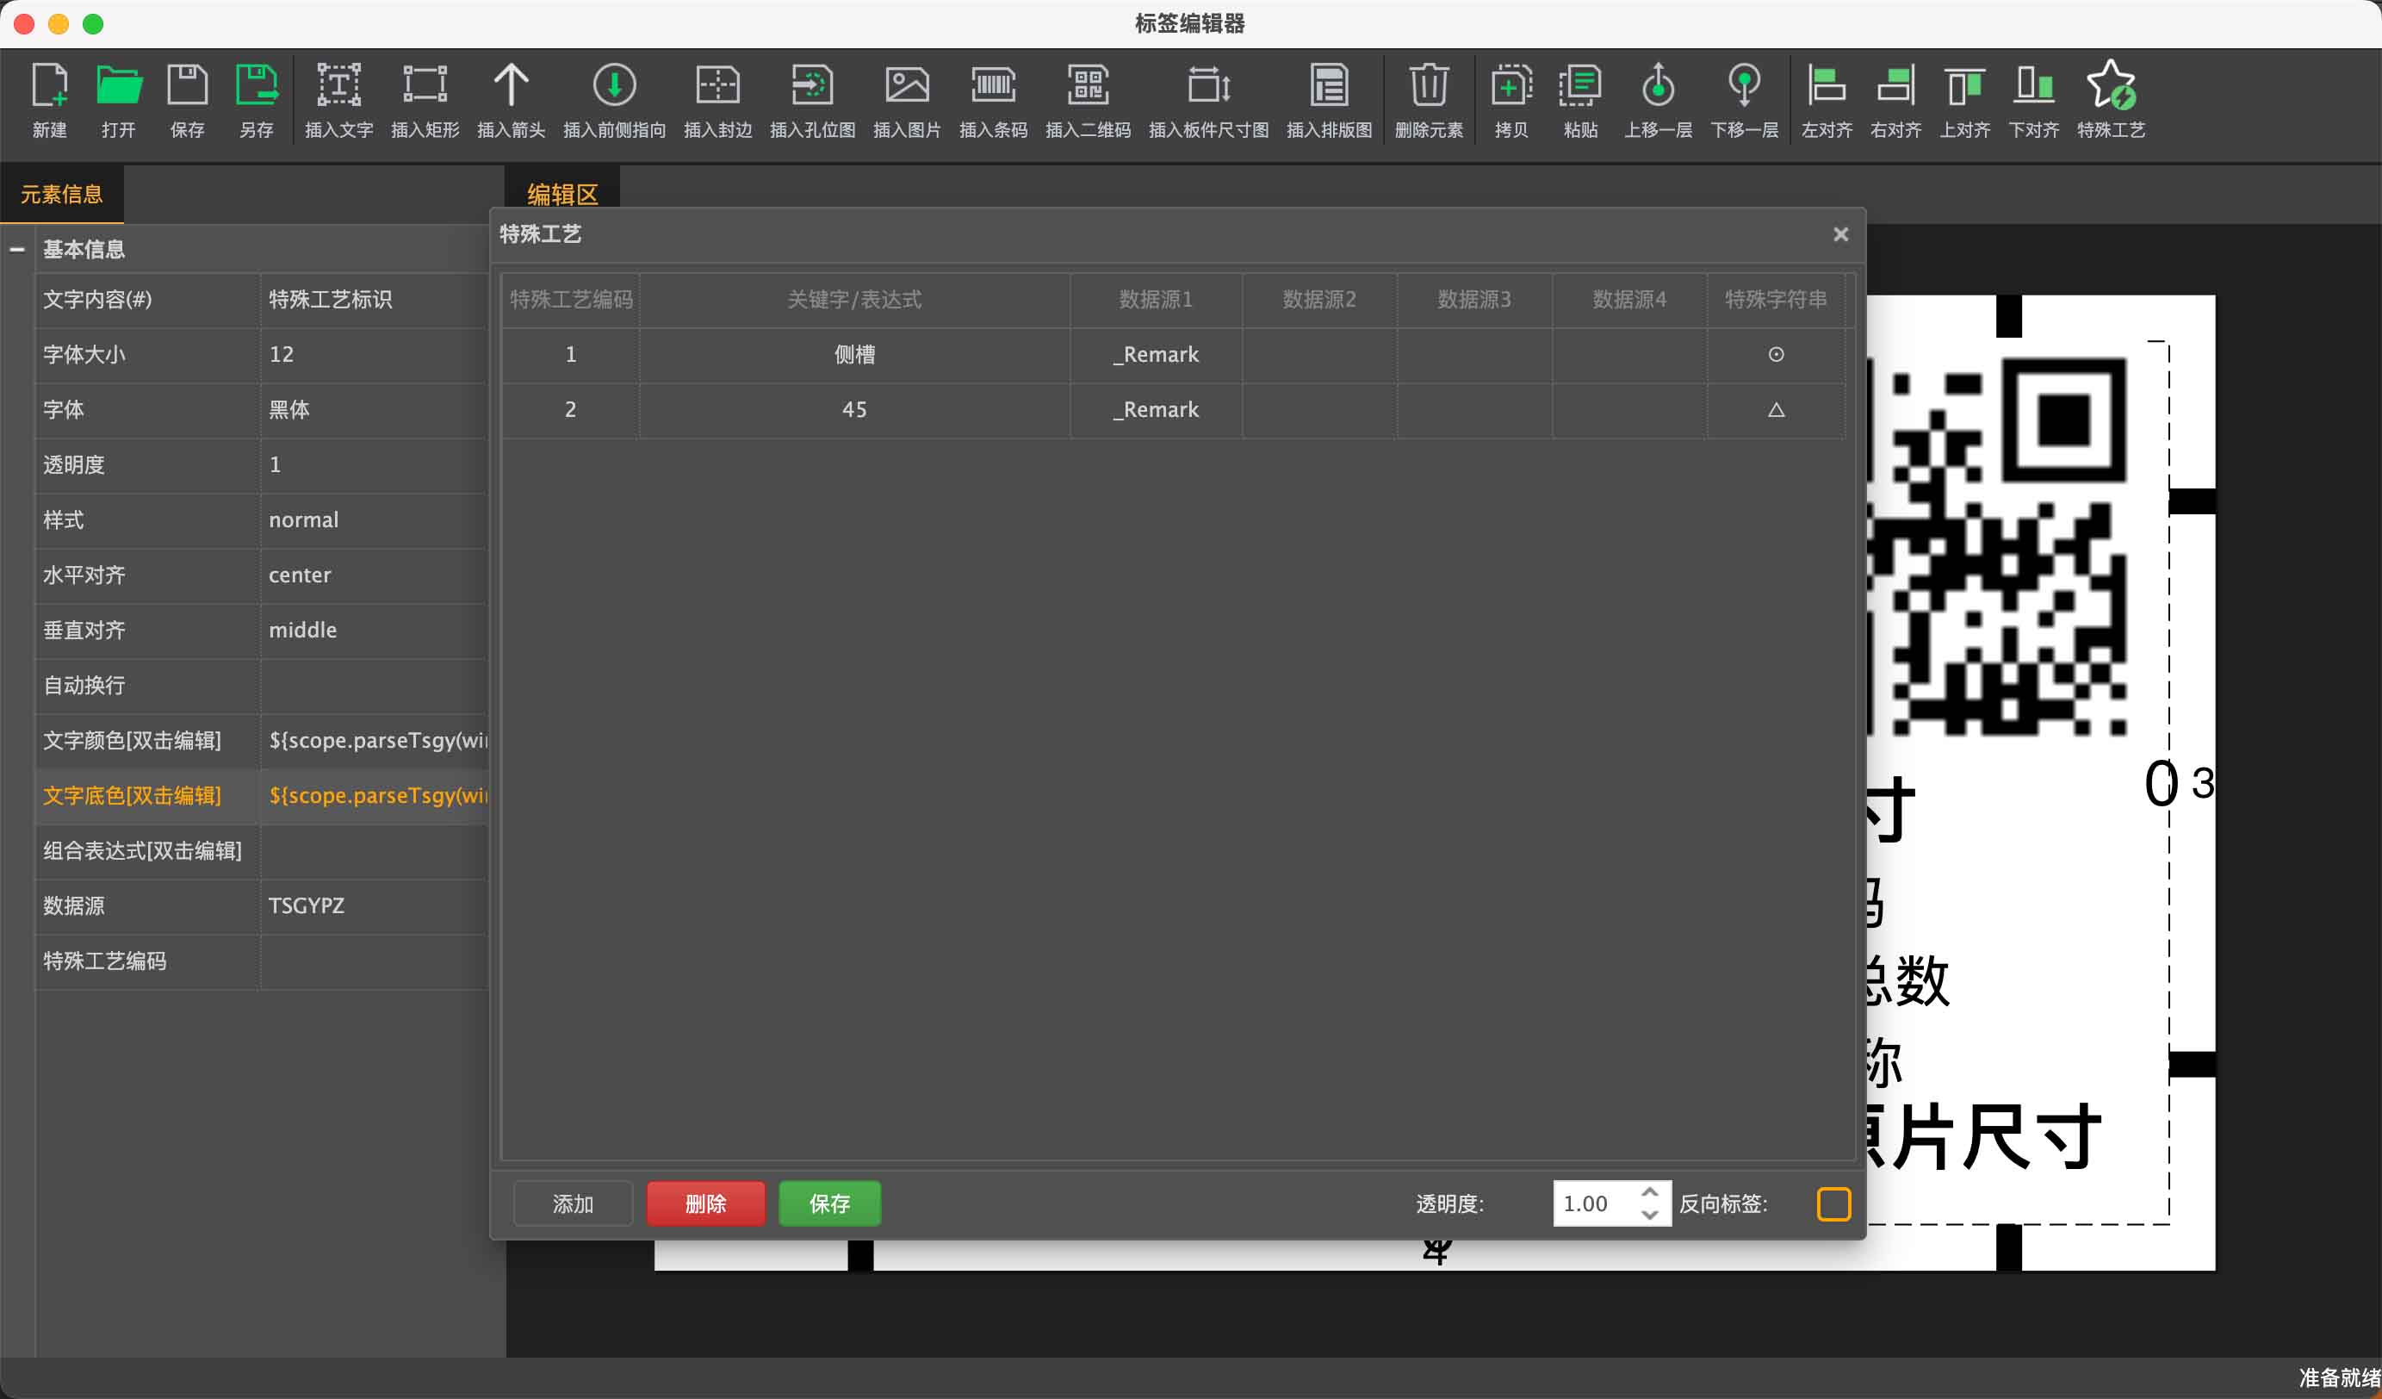Viewport: 2382px width, 1399px height.
Task: Click the green 保存 button in the dialog
Action: (x=829, y=1203)
